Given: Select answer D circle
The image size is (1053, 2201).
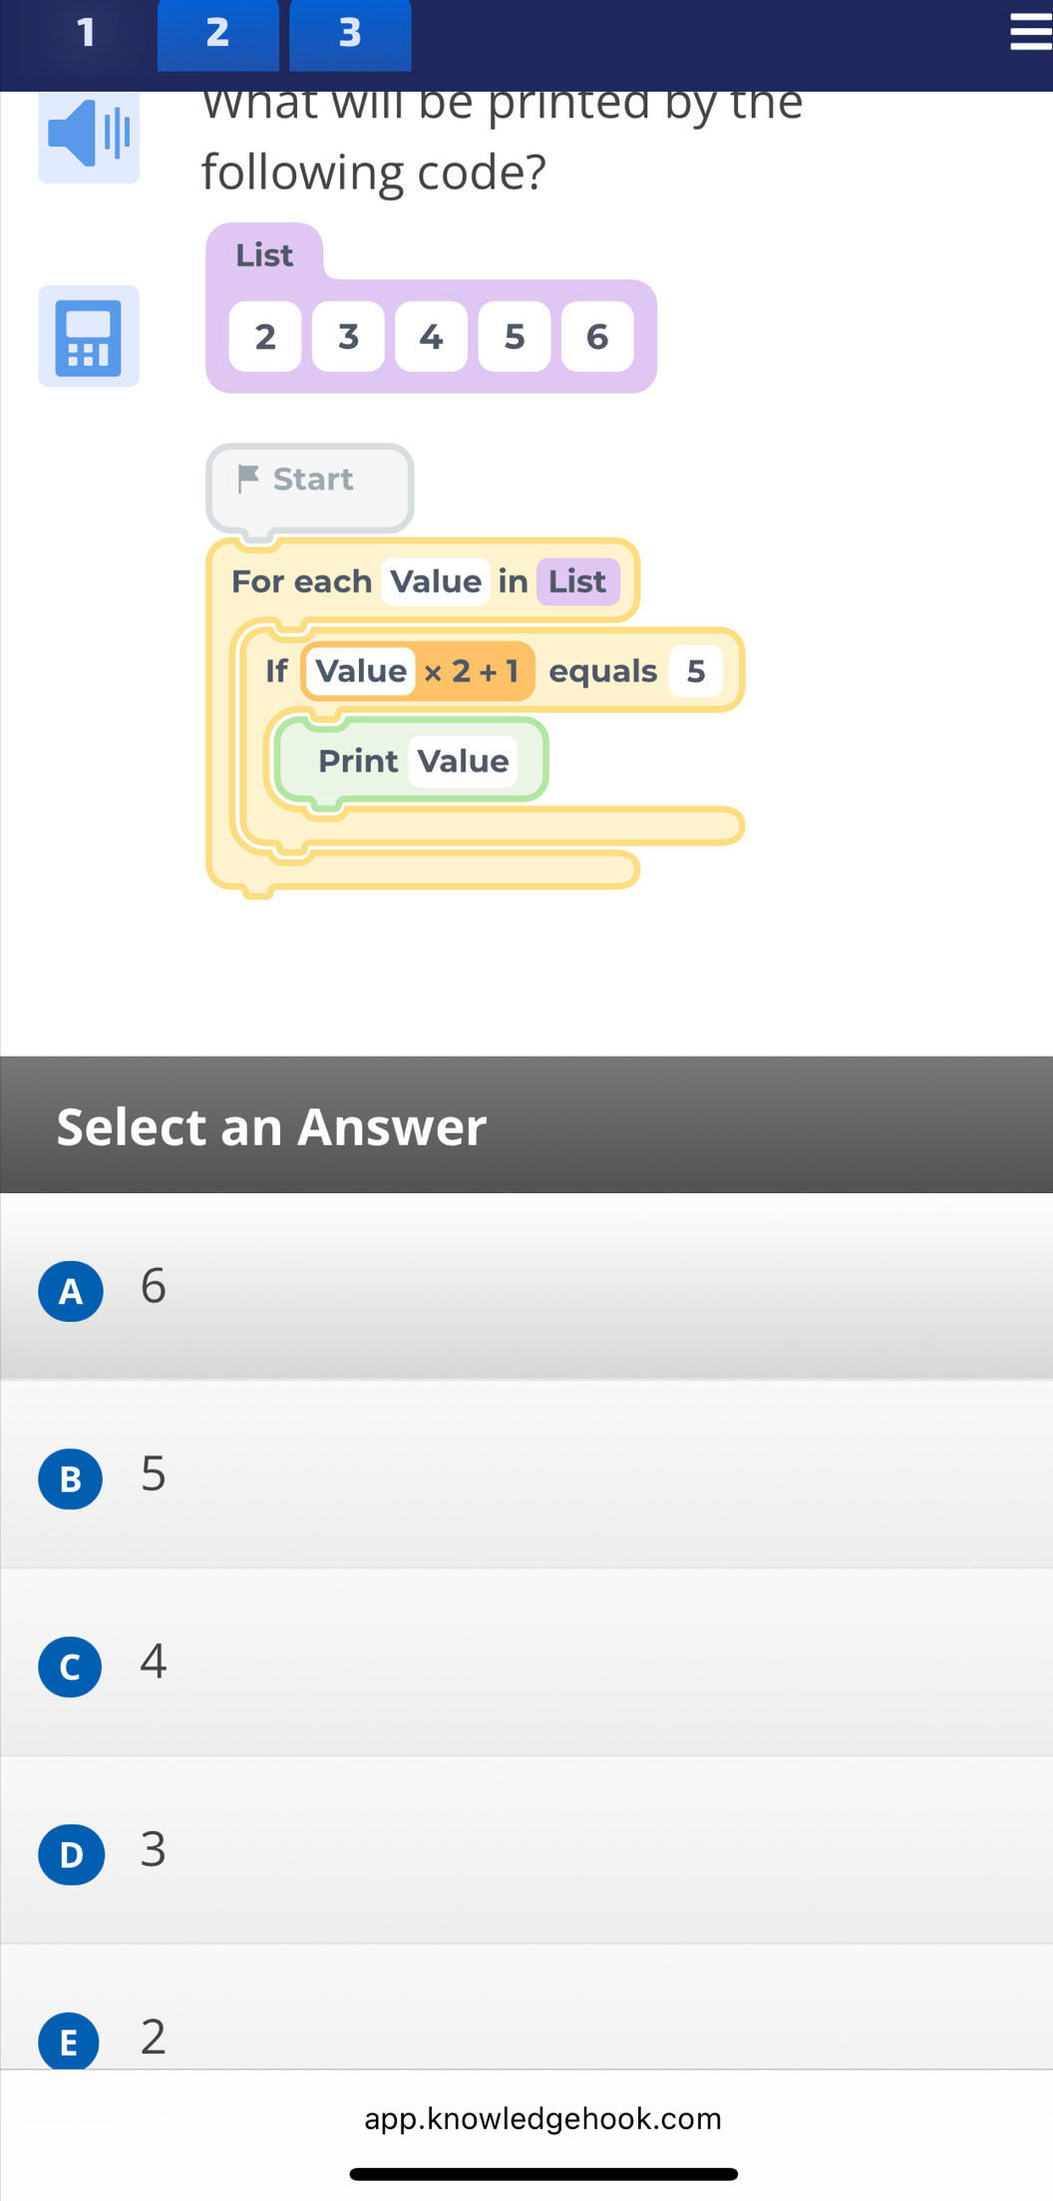Looking at the screenshot, I should click(71, 1854).
